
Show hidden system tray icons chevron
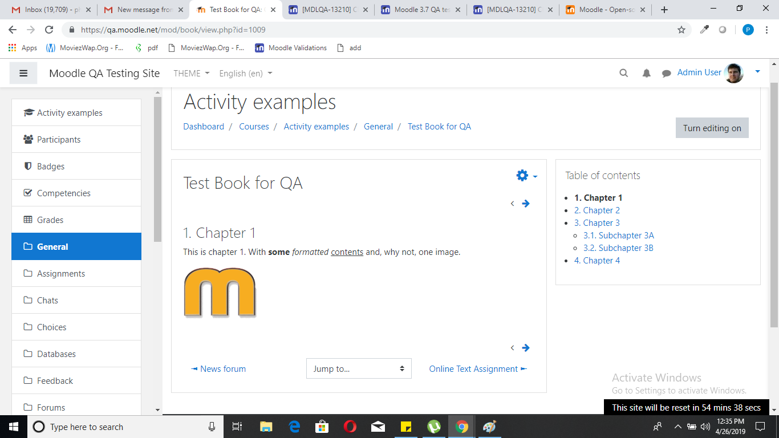678,427
